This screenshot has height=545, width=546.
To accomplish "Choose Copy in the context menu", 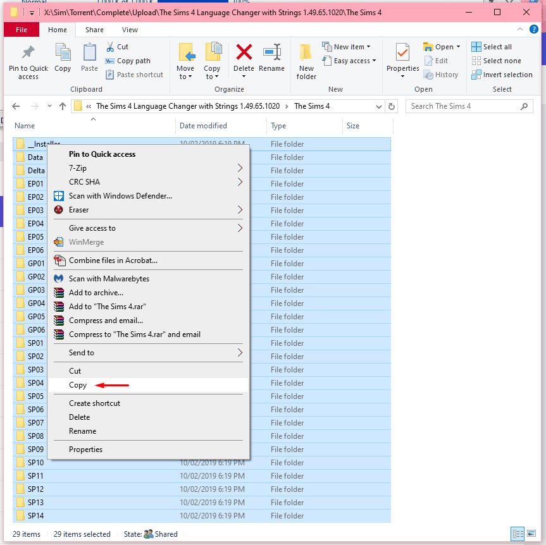I will coord(148,385).
